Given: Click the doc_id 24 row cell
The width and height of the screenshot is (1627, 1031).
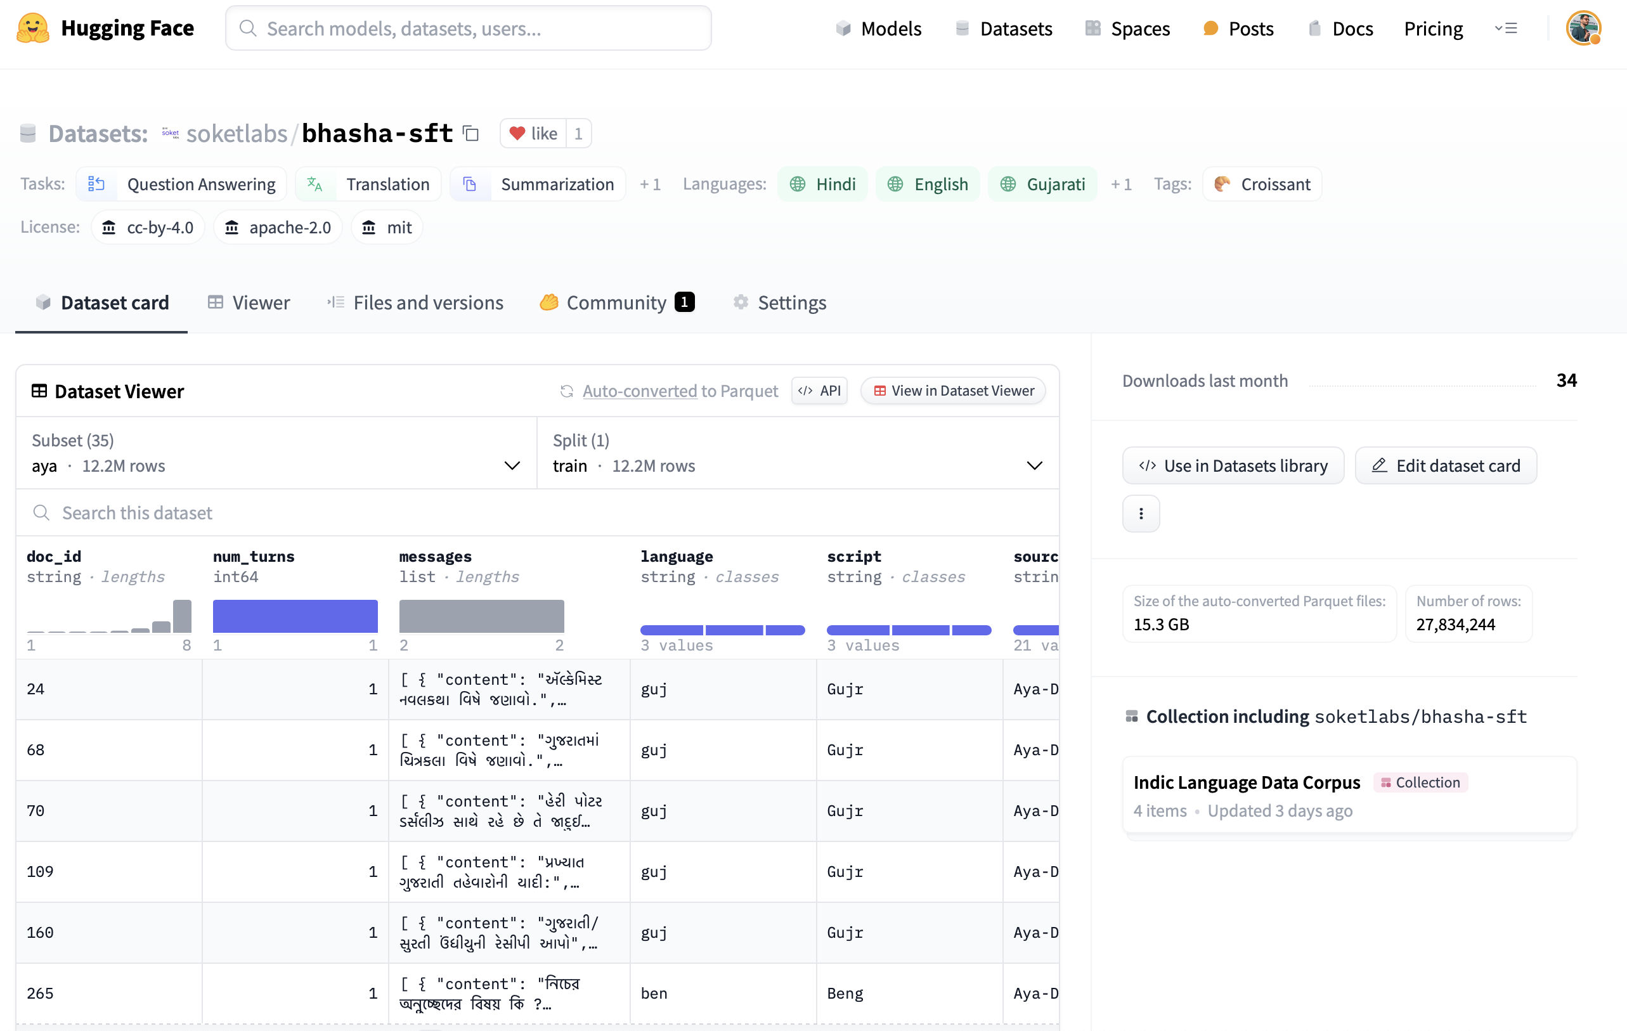Looking at the screenshot, I should (109, 689).
